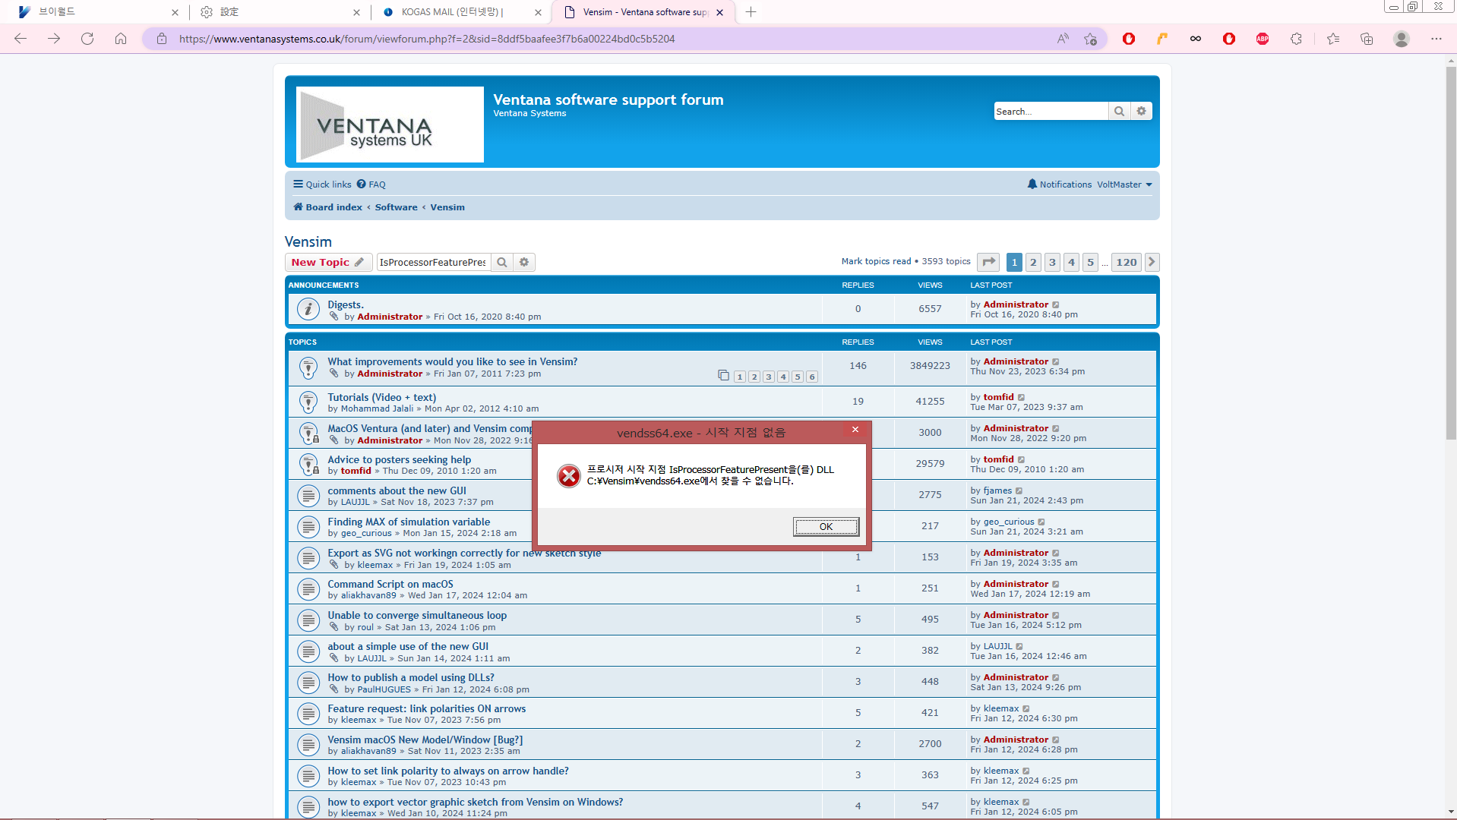Image resolution: width=1457 pixels, height=820 pixels.
Task: Expand the VoltMaster user menu
Action: click(1124, 184)
